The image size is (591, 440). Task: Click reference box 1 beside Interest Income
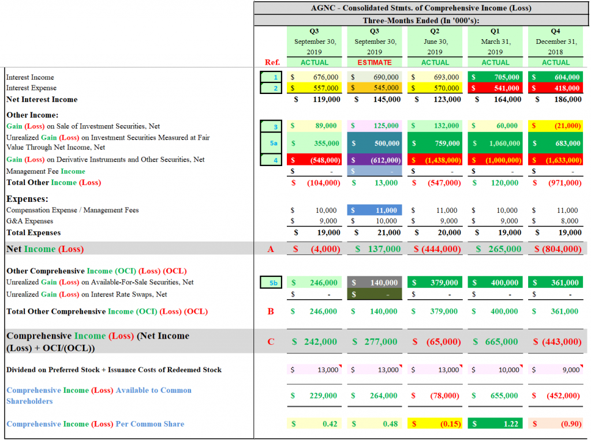pos(271,77)
